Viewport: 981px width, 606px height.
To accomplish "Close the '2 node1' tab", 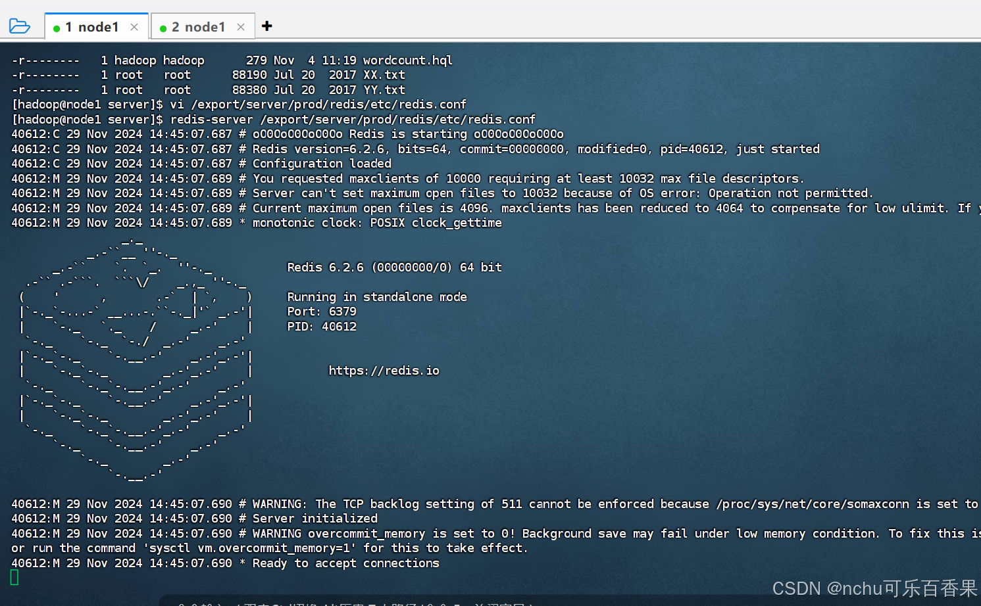I will [x=241, y=27].
